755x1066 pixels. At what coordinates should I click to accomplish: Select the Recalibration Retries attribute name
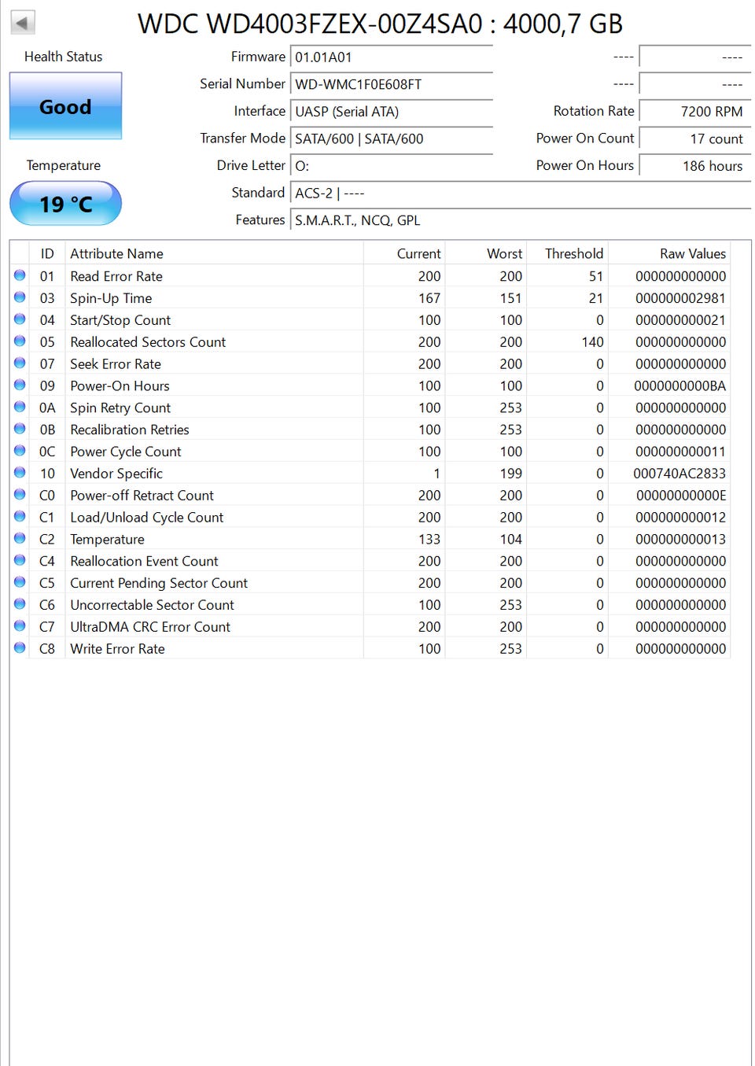click(130, 430)
